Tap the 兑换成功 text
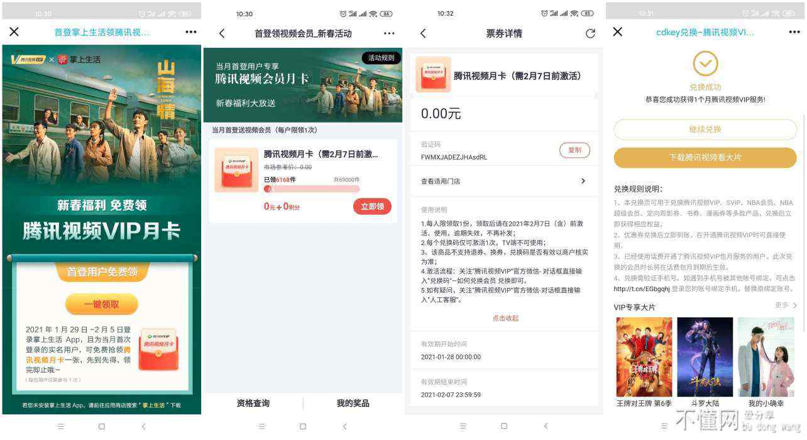Image resolution: width=807 pixels, height=440 pixels. coord(705,87)
